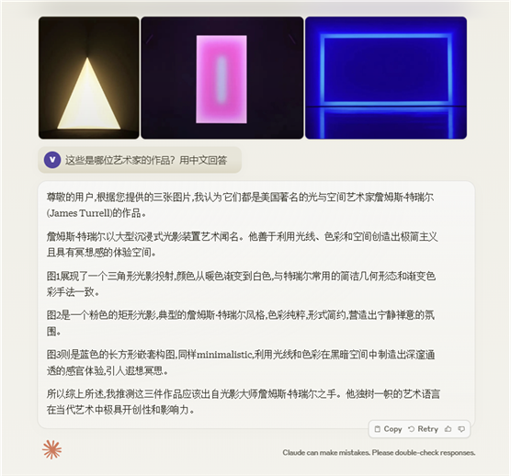Click the word minimalistic in 图3 paragraph
Viewport: 511px width, 476px height.
225,355
